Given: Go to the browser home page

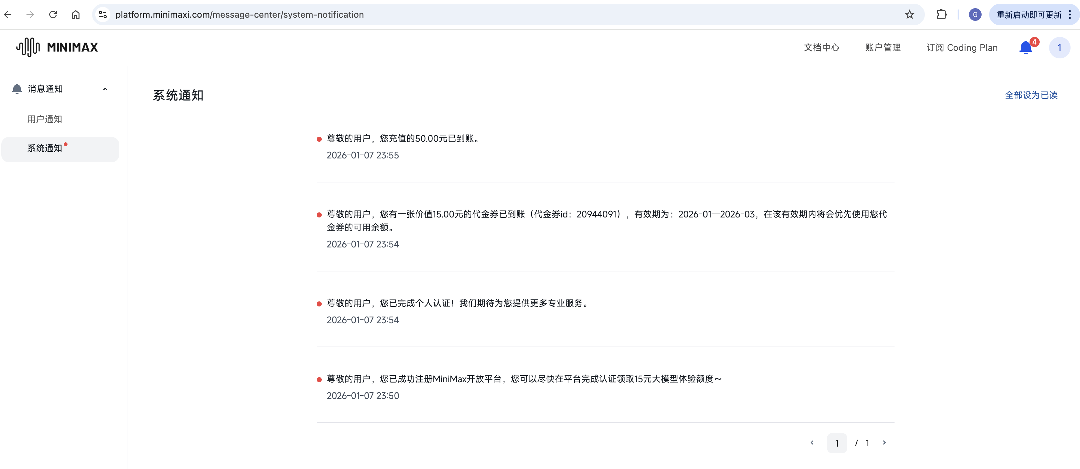Looking at the screenshot, I should 75,15.
